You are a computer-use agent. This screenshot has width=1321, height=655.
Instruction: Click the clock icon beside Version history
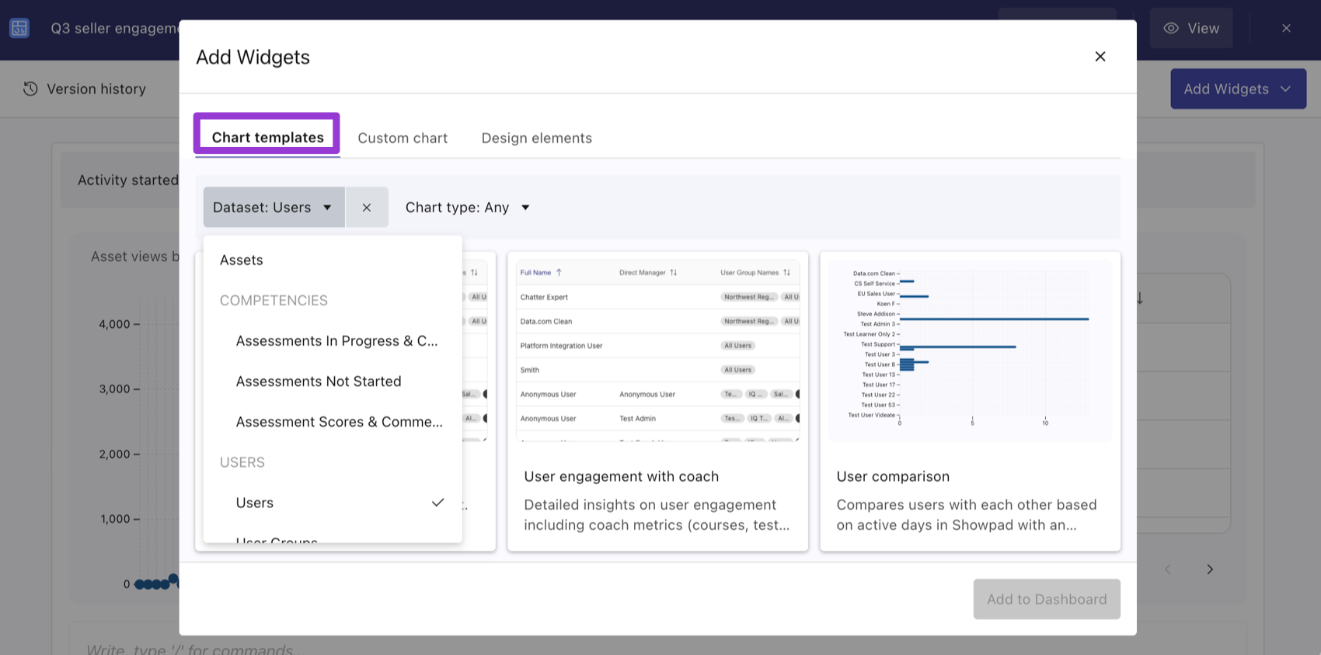pos(30,89)
